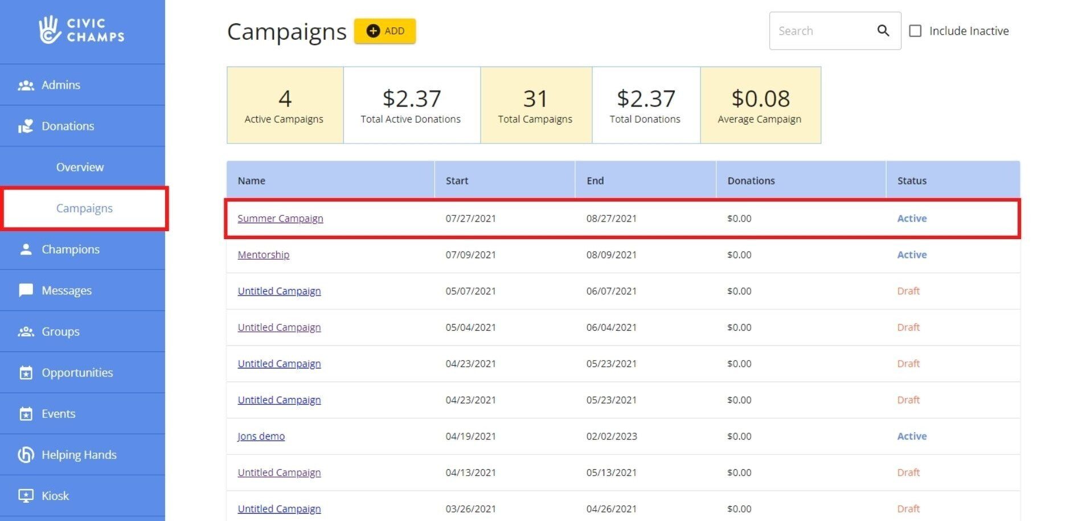Open the Jons demo campaign link
This screenshot has width=1078, height=521.
click(x=261, y=436)
